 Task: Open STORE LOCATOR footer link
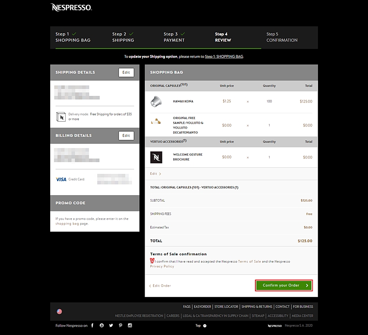226,306
